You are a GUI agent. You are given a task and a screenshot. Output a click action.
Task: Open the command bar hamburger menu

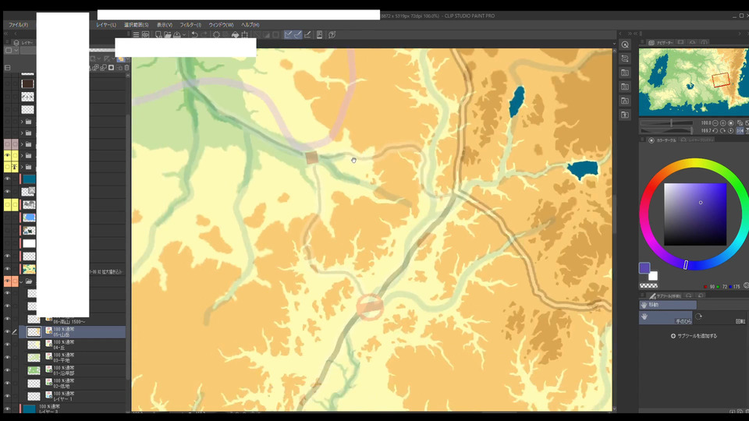136,35
